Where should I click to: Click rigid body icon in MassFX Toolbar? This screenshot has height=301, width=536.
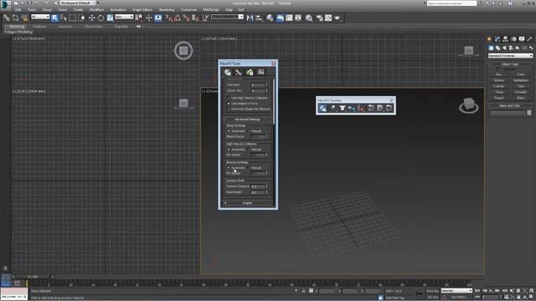(333, 108)
